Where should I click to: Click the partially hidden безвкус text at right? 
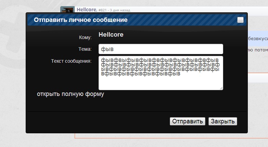pyautogui.click(x=258, y=38)
